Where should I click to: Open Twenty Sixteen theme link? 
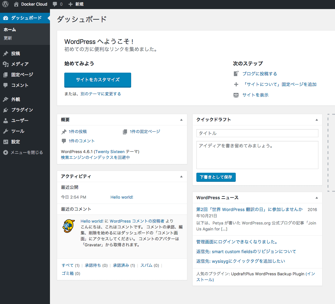coord(110,152)
